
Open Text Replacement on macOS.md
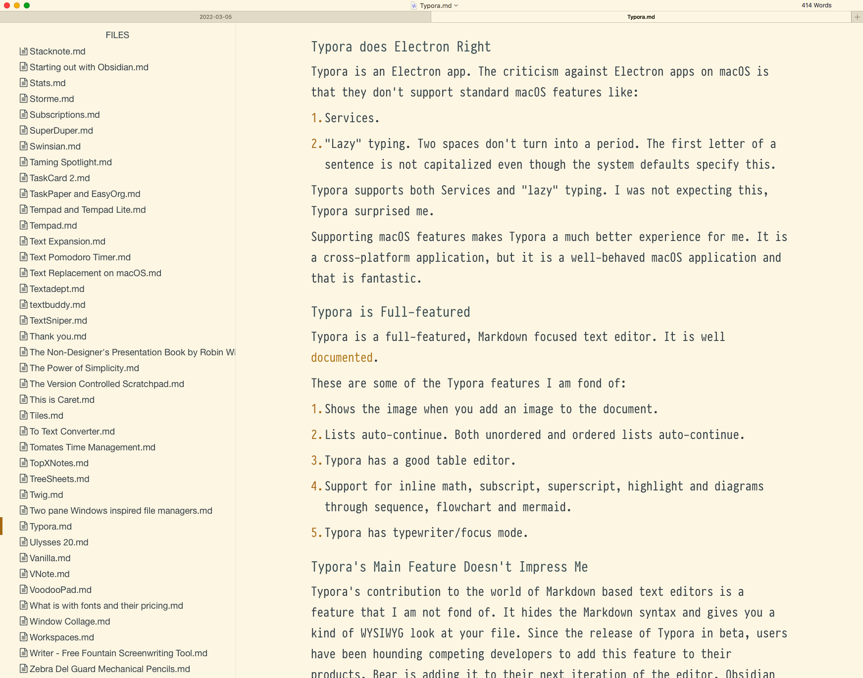96,273
